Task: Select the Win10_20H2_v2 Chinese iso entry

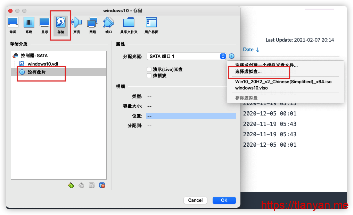Action: click(x=283, y=82)
